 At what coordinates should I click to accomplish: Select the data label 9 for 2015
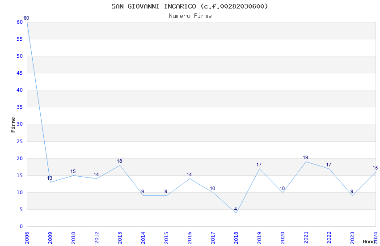pos(166,191)
